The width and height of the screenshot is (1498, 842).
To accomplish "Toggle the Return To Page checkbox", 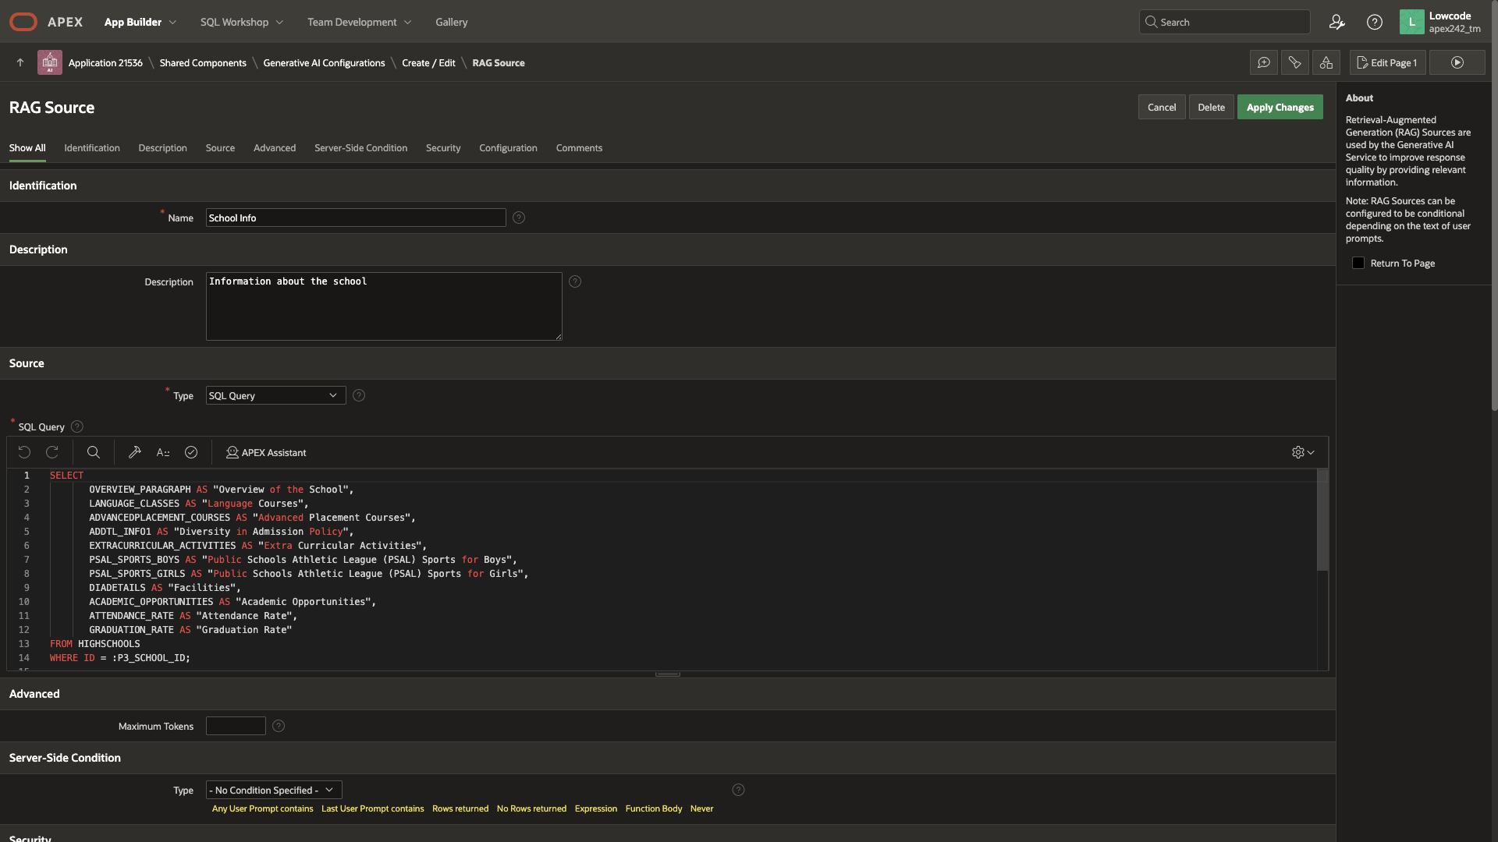I will click(x=1358, y=264).
